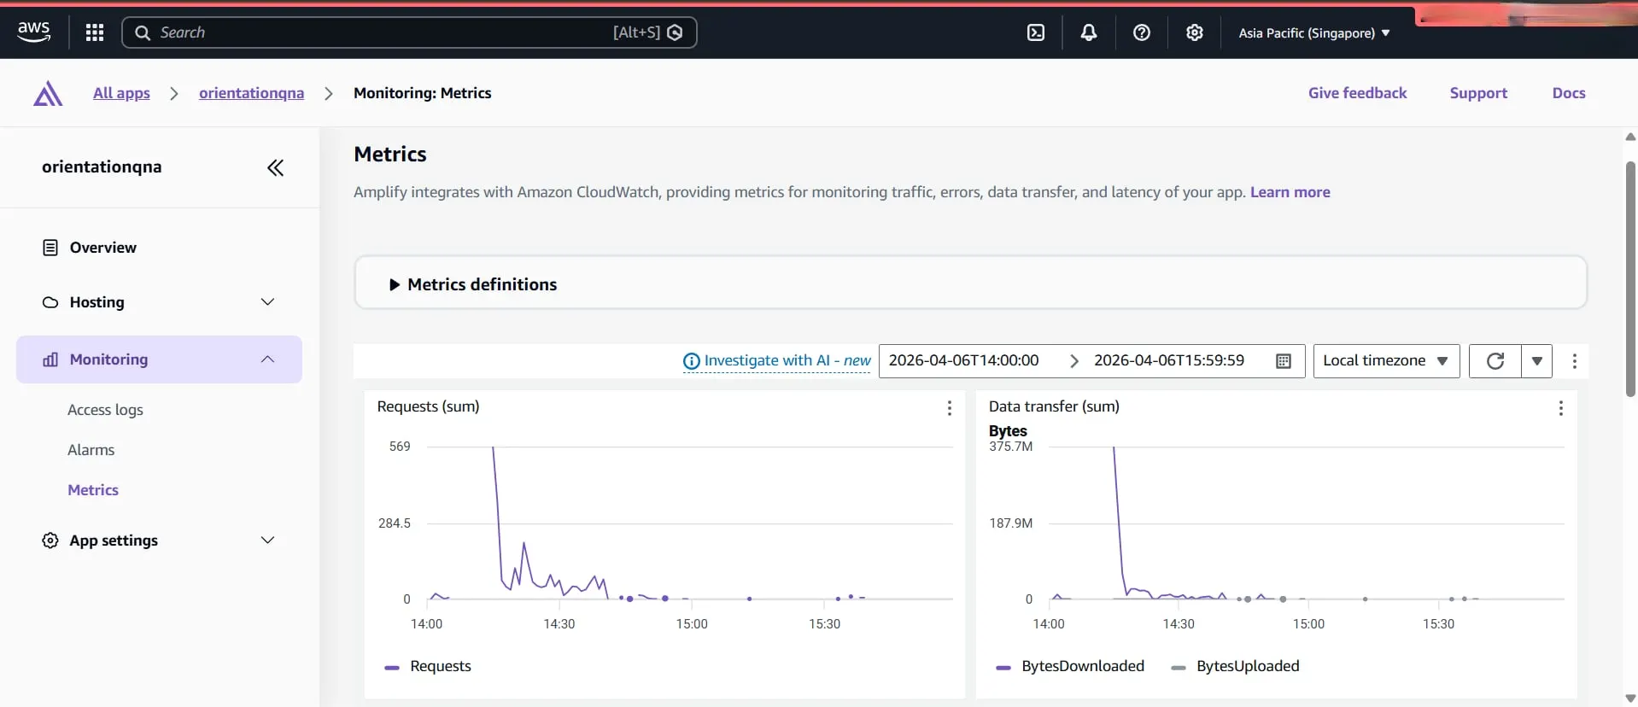Click the 569 y-axis label
This screenshot has height=707, width=1638.
coord(400,447)
